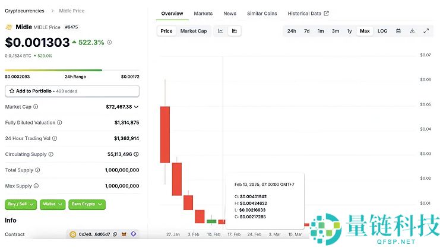Click the 24h Range price bar

[72, 70]
